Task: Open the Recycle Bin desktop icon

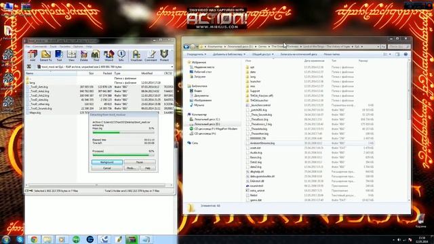Action: tap(420, 220)
